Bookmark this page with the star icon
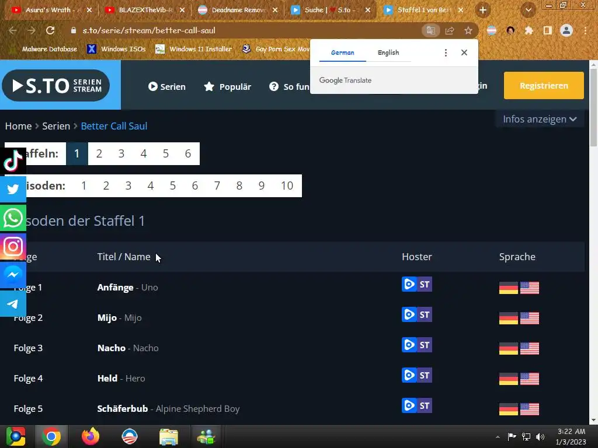The height and width of the screenshot is (448, 598). (x=468, y=30)
